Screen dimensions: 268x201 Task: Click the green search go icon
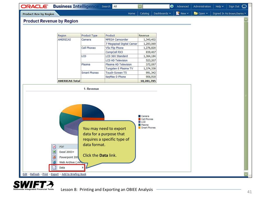(172, 7)
